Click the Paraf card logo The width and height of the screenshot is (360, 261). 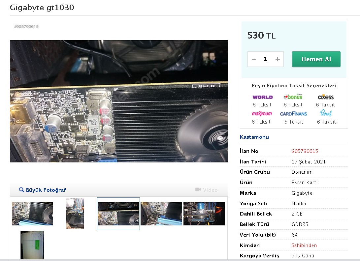pos(326,113)
